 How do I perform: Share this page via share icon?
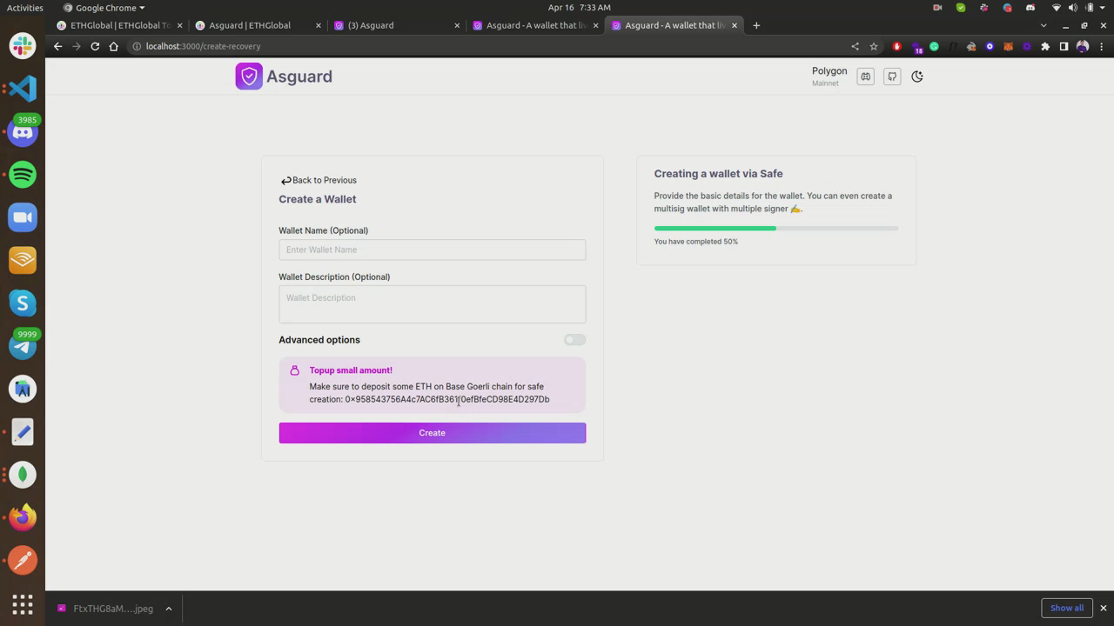(855, 46)
